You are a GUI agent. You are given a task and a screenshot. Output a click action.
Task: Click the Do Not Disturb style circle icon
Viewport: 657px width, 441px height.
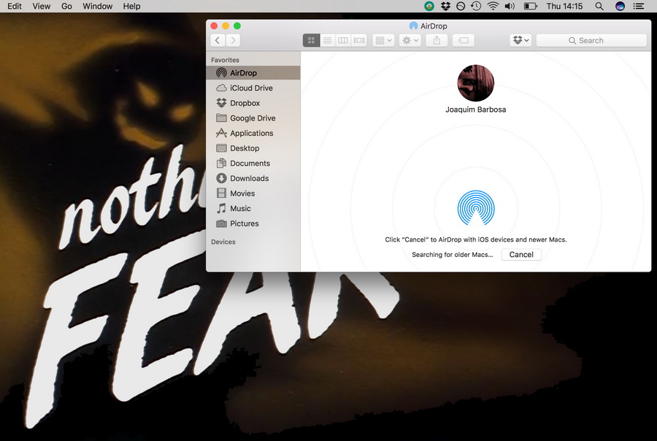(461, 7)
